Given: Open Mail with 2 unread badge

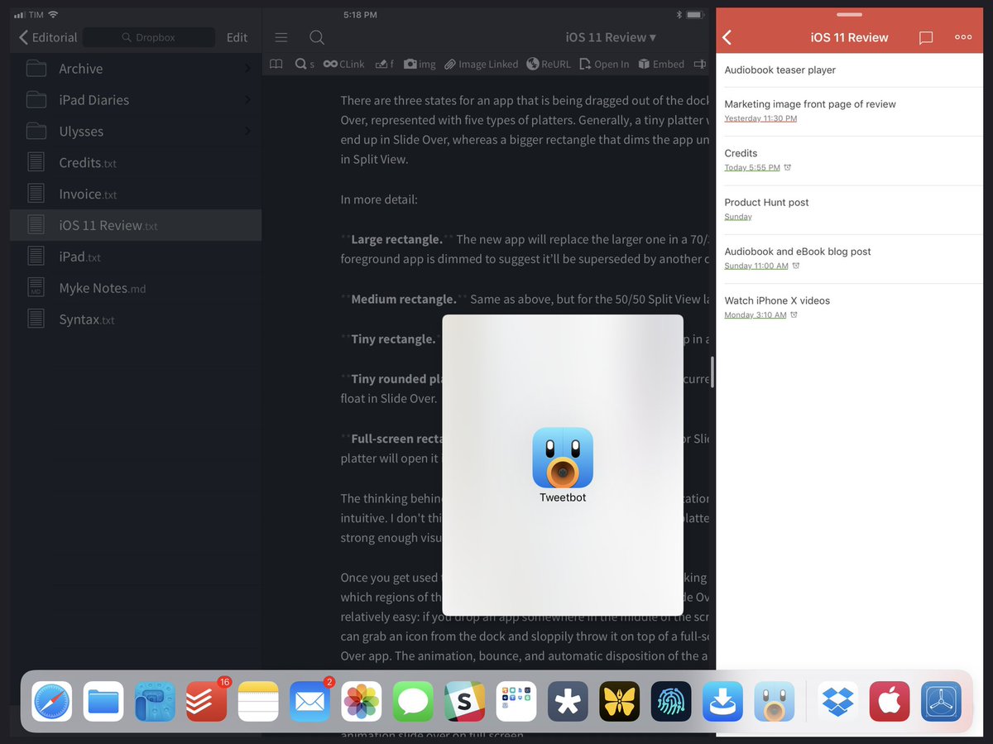Looking at the screenshot, I should (309, 702).
